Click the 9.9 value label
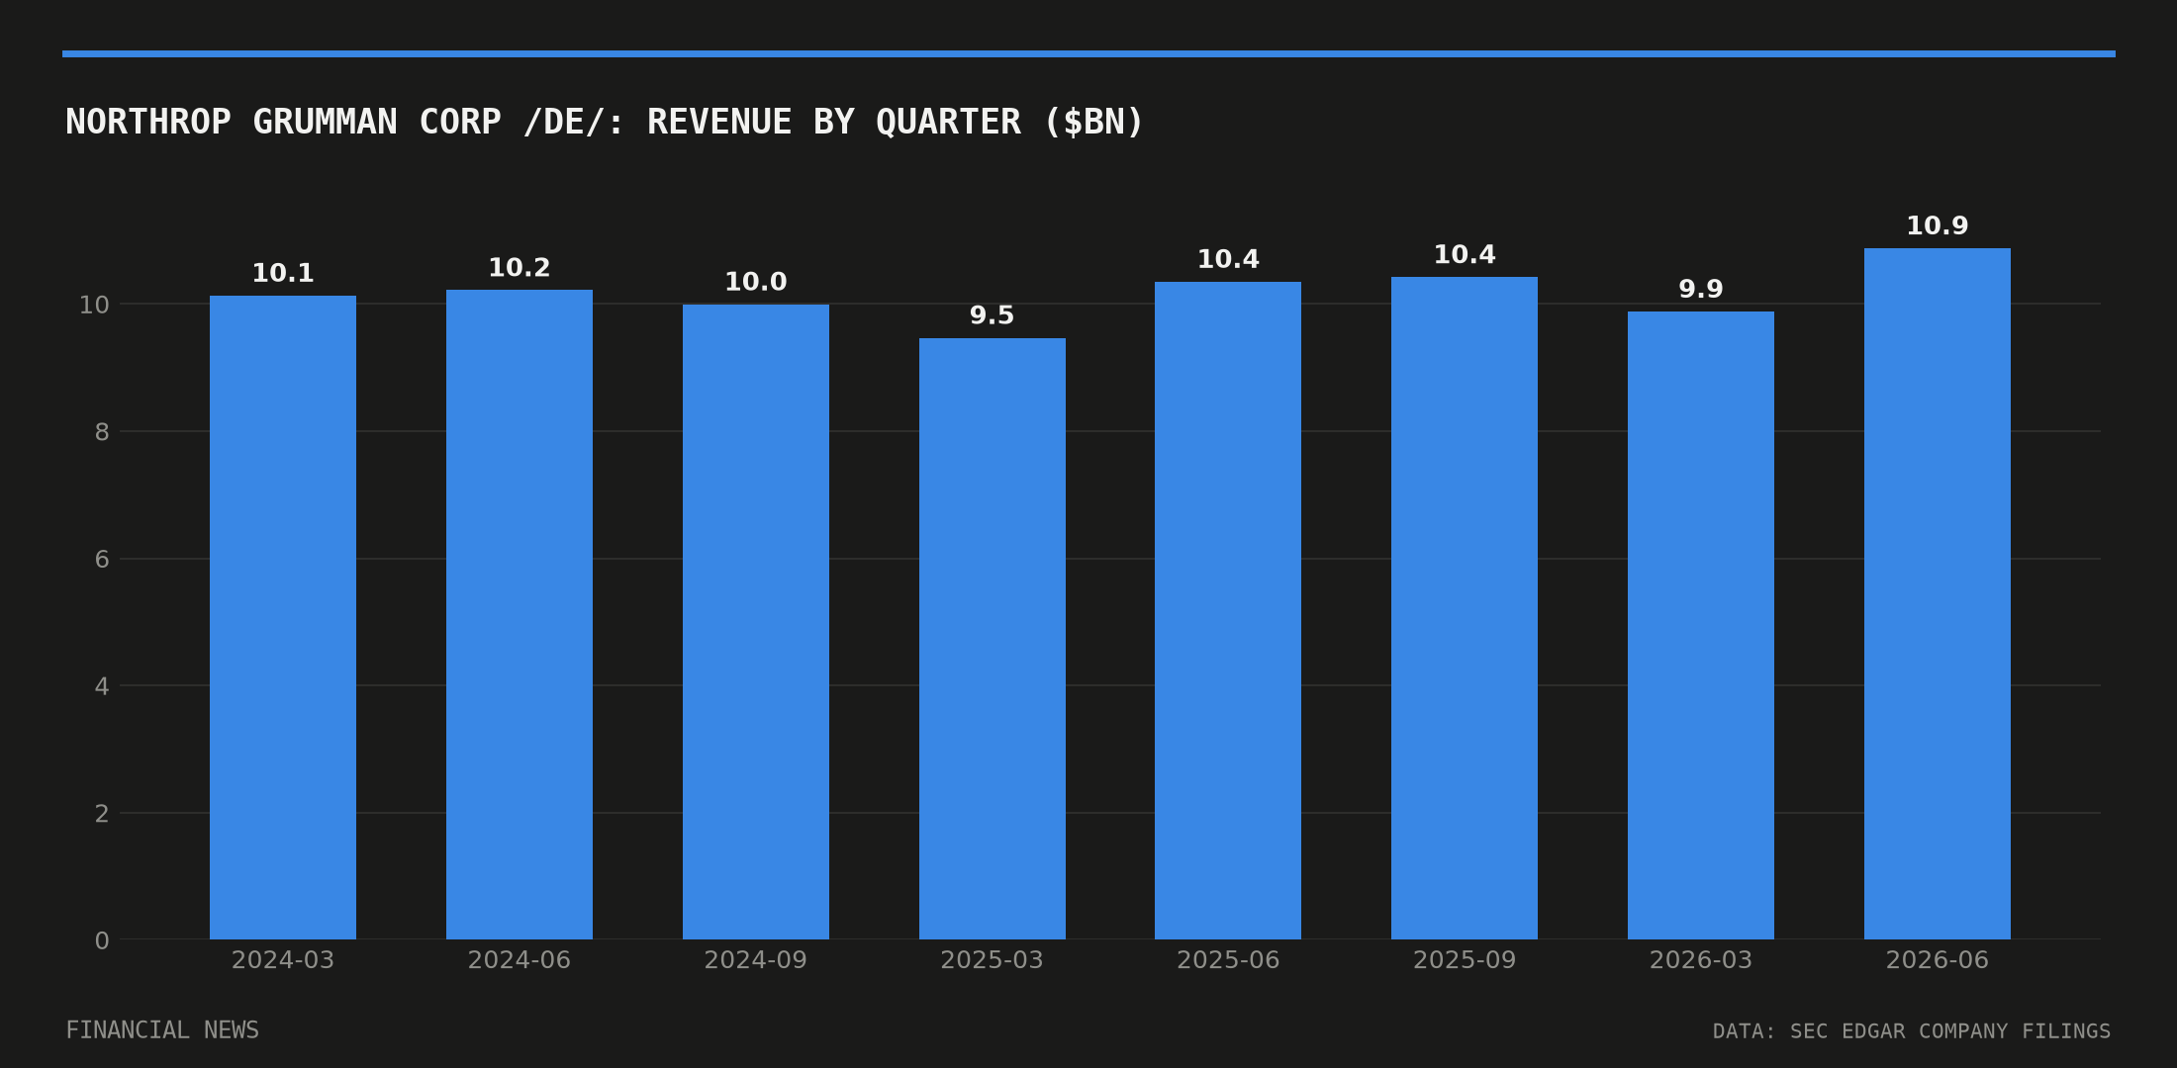The image size is (2177, 1068). (1701, 290)
